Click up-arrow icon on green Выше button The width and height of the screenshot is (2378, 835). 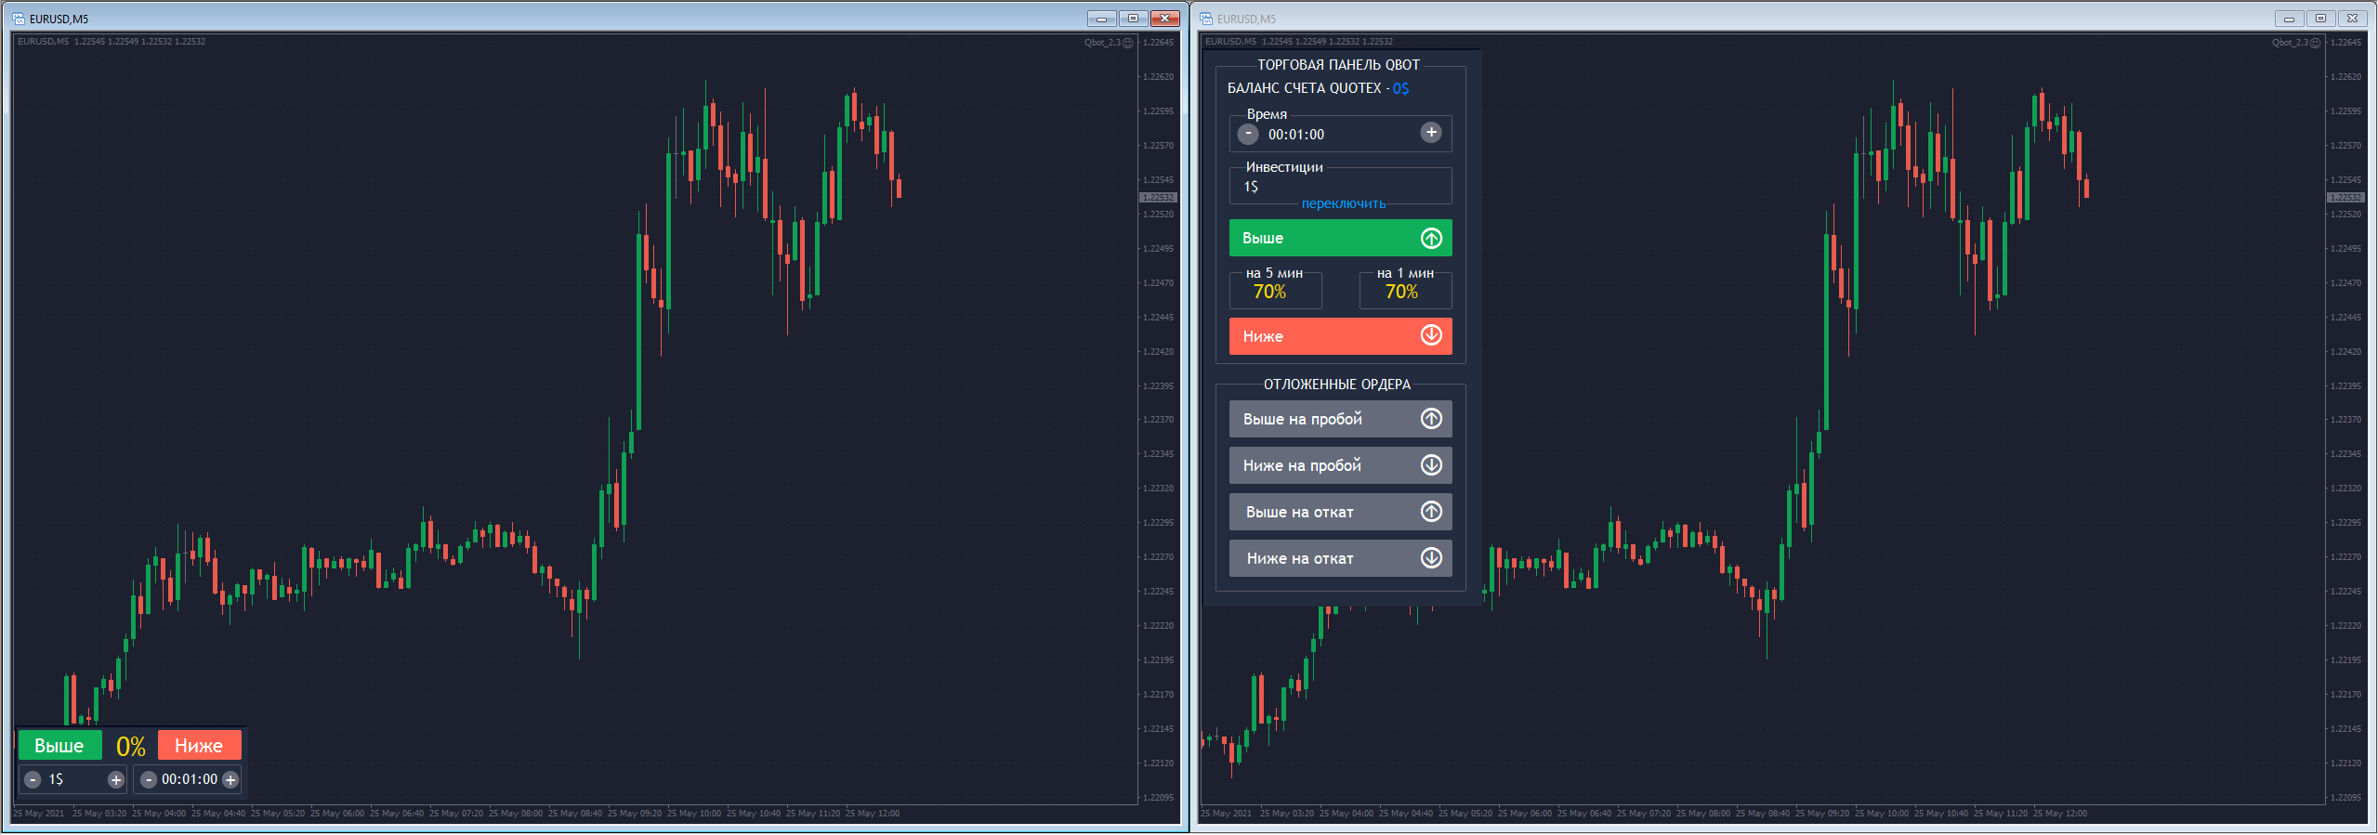pyautogui.click(x=1431, y=238)
